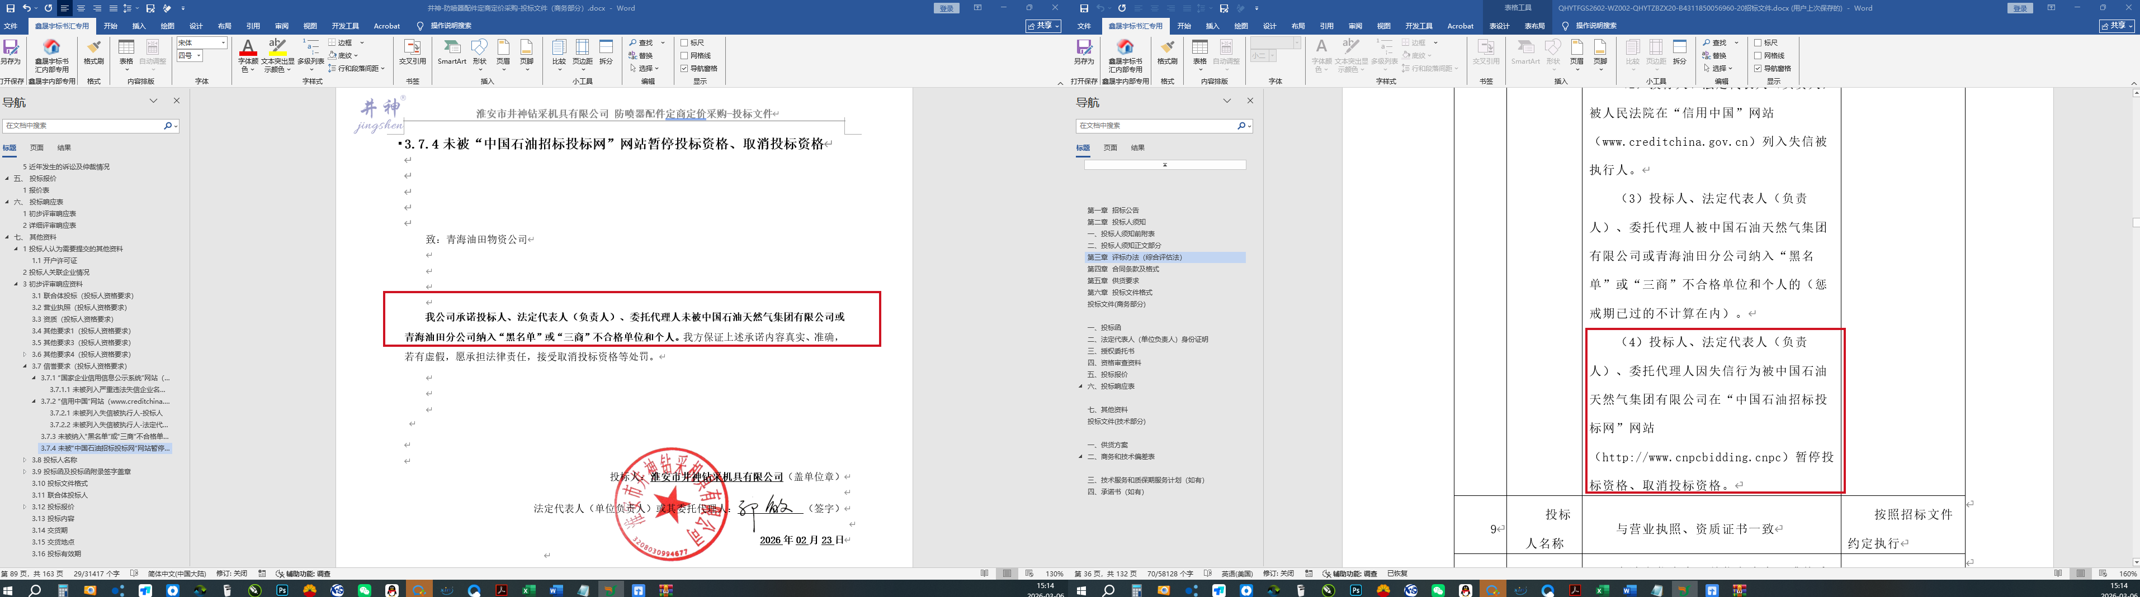Toggle Gridlines (网格线) checkbox in right window

[1758, 55]
